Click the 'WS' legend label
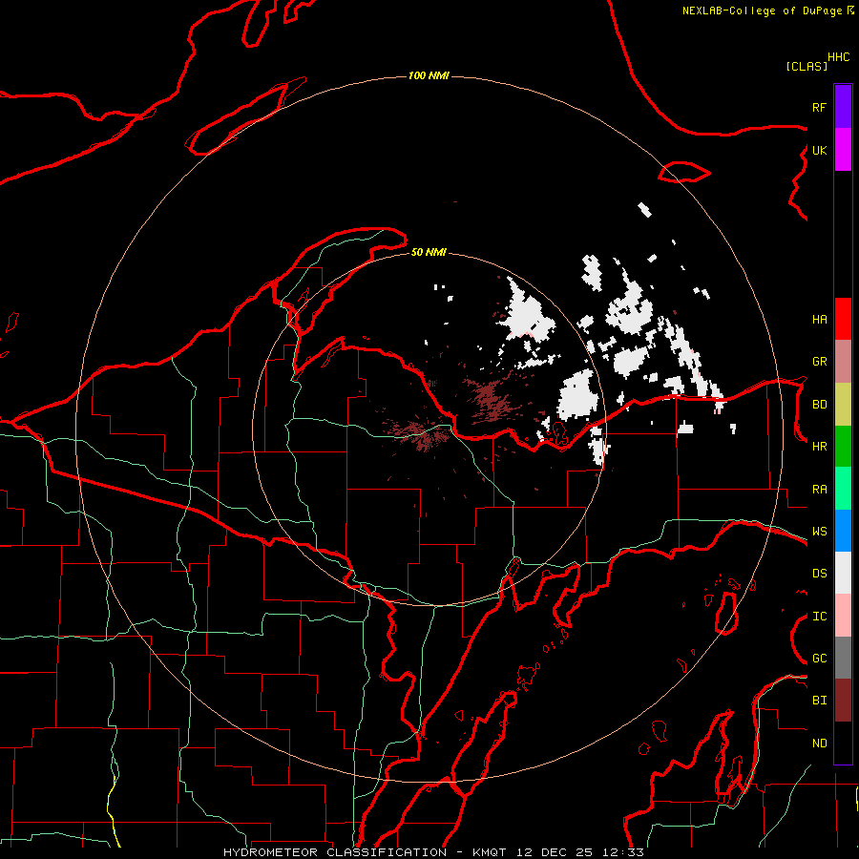 819,532
